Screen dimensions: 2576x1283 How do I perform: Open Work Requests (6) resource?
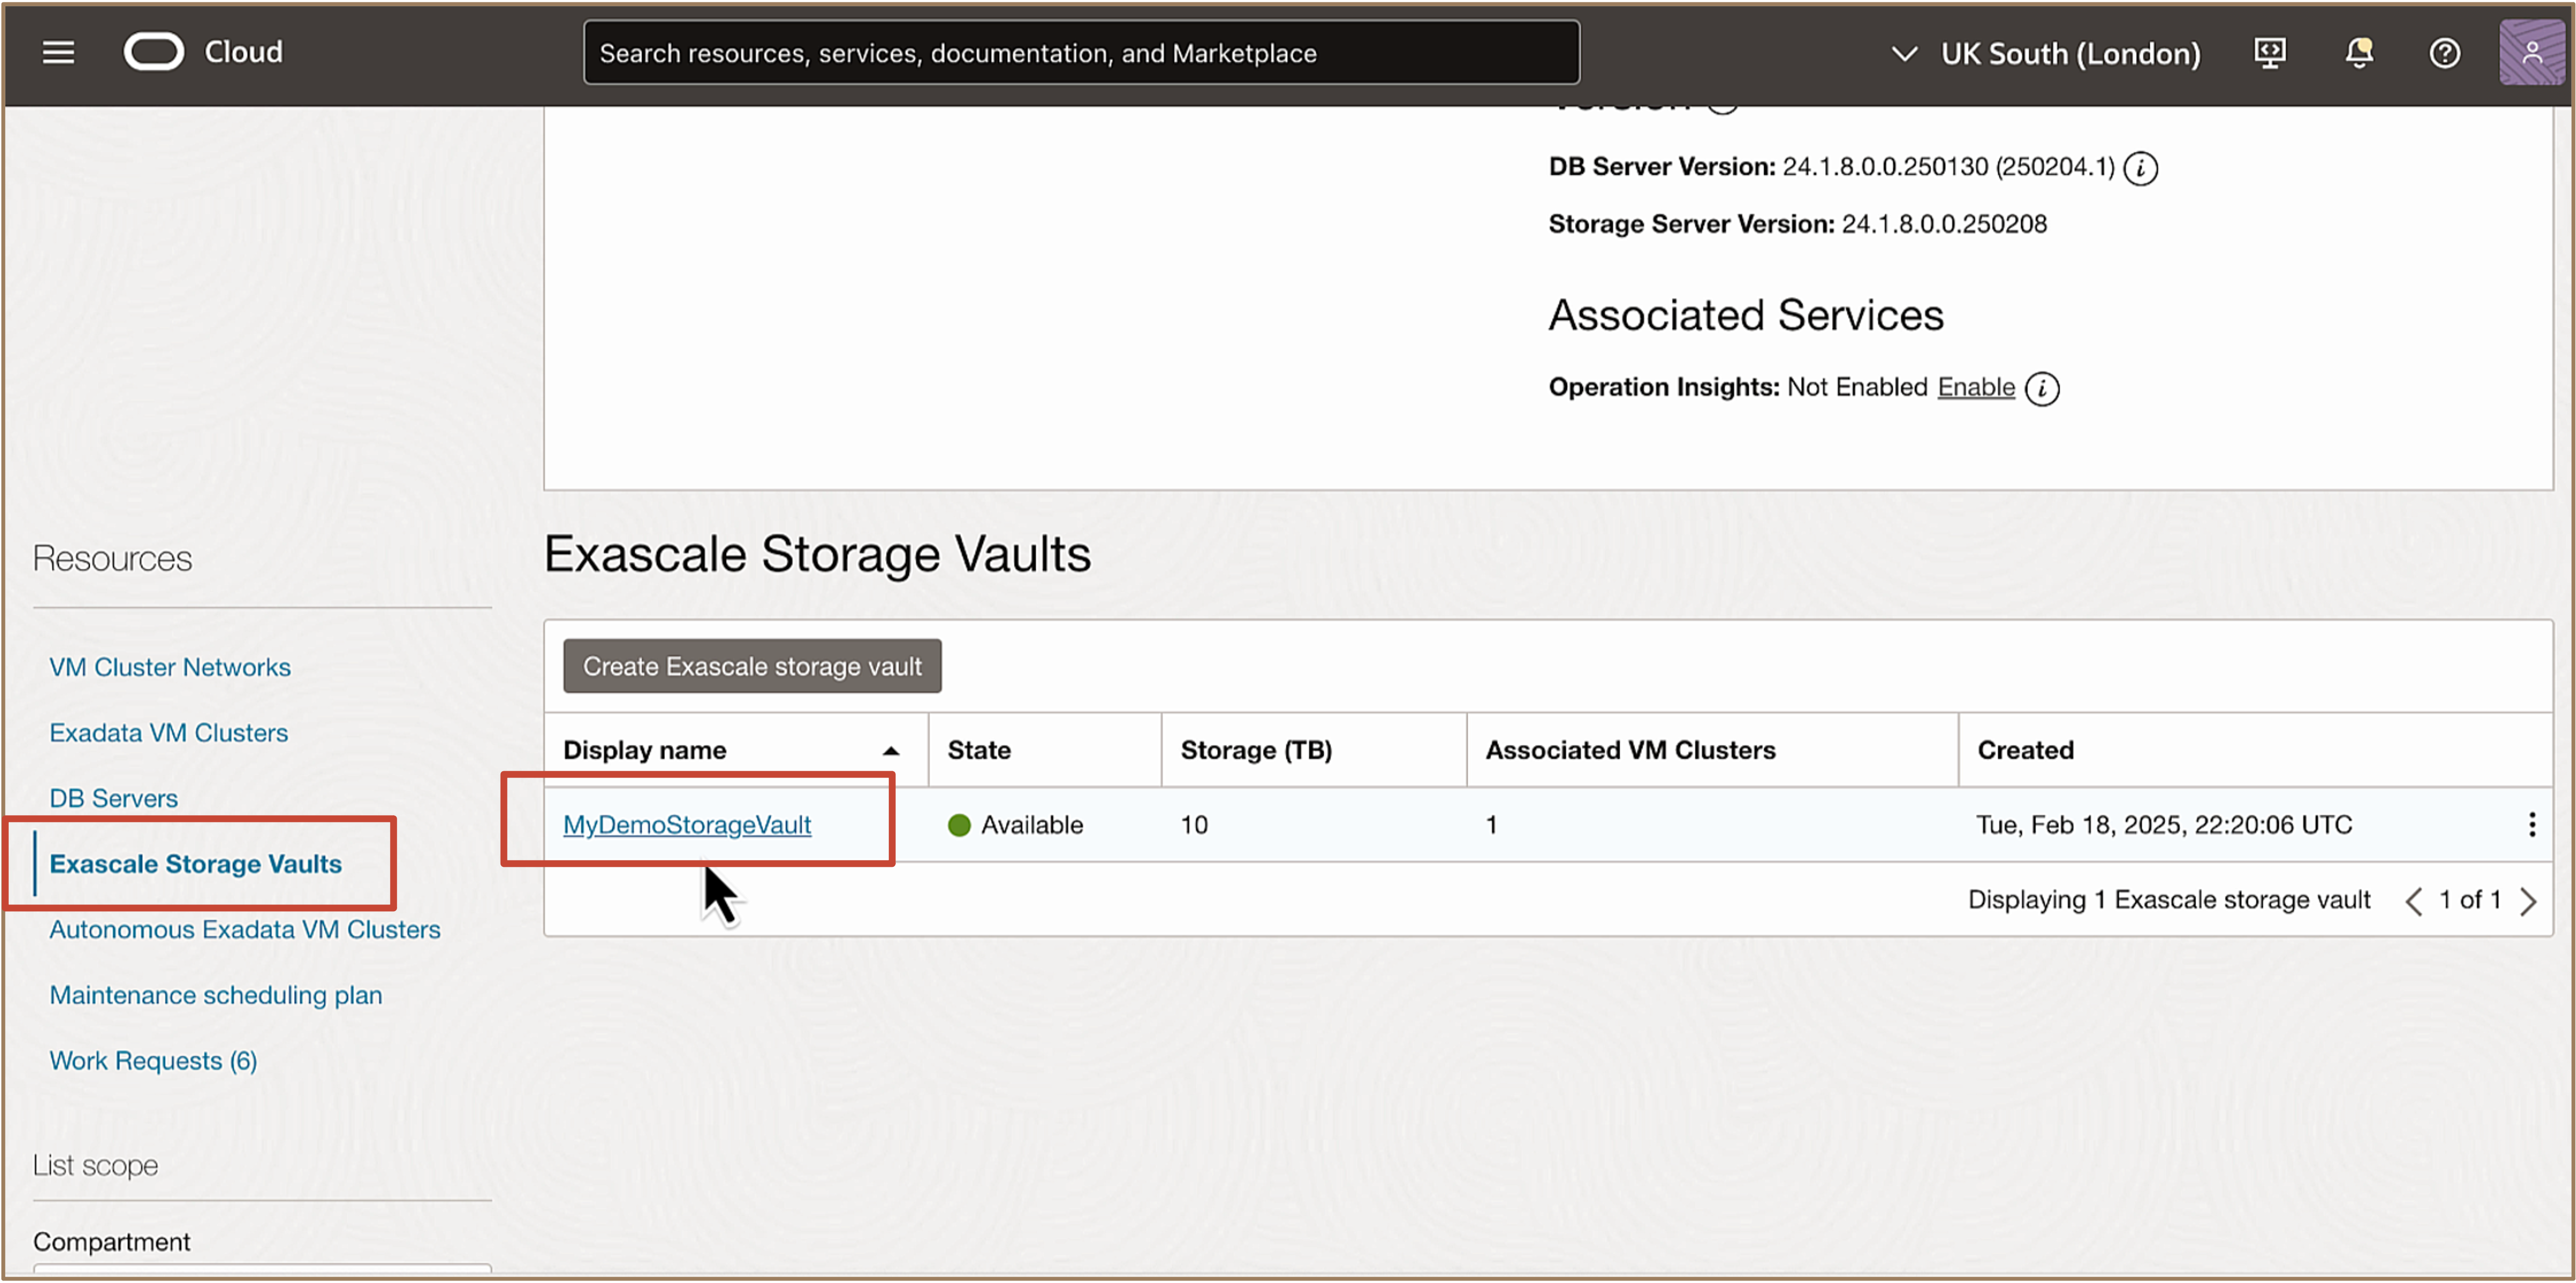coord(153,1061)
